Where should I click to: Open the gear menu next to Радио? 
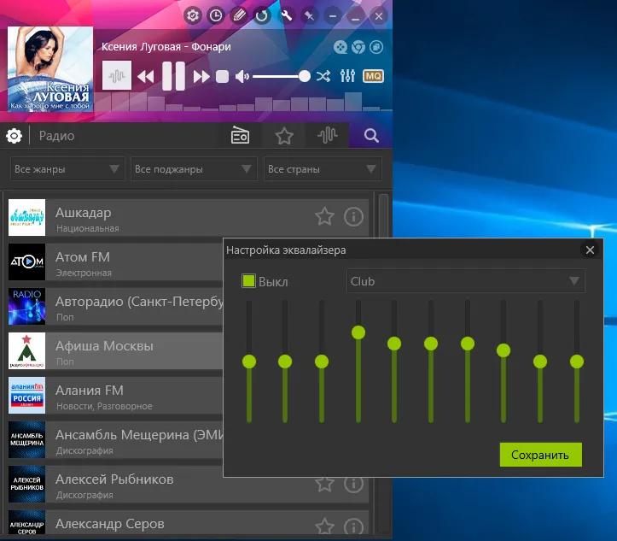[15, 136]
